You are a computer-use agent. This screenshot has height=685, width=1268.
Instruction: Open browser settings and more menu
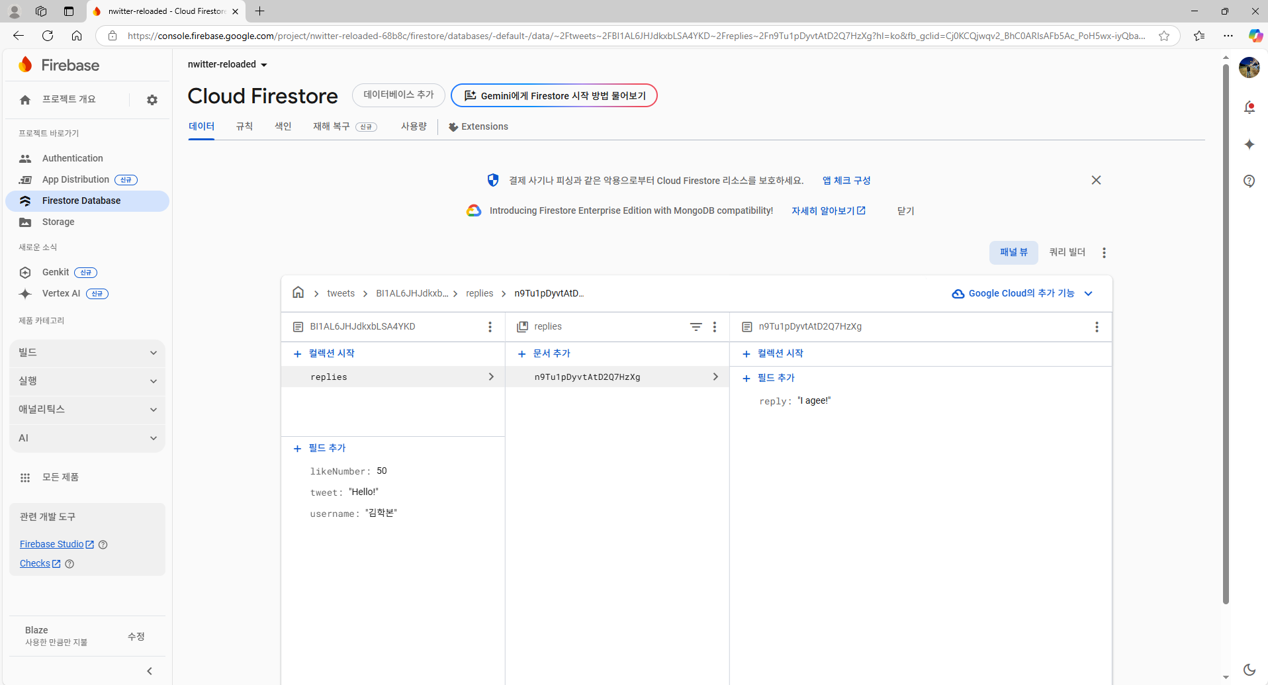click(1228, 36)
